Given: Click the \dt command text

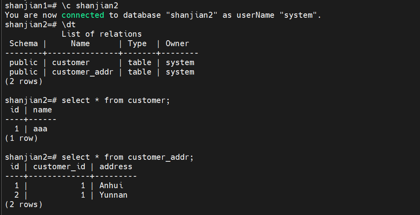Looking at the screenshot, I should coord(69,24).
